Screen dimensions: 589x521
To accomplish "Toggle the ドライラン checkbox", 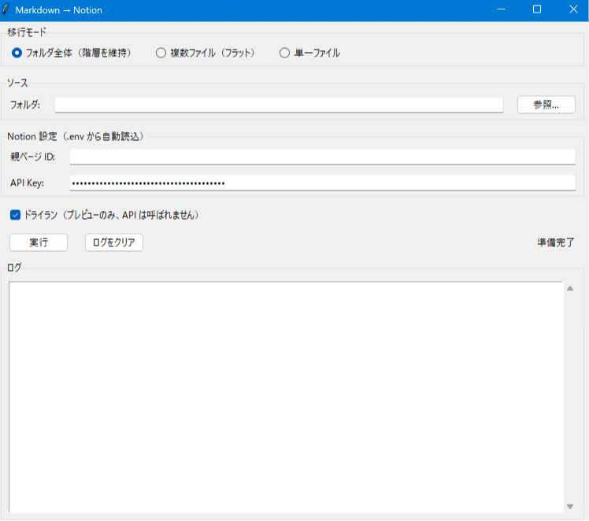I will [x=16, y=215].
